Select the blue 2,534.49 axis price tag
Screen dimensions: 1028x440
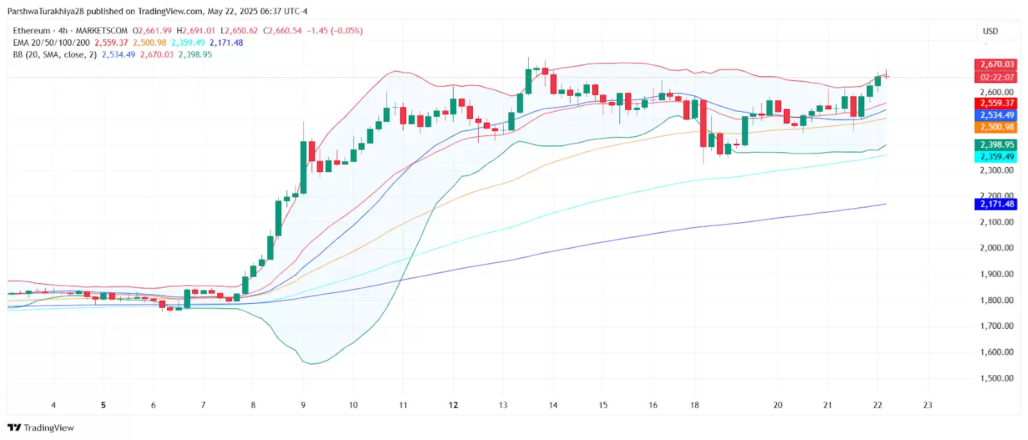click(x=997, y=115)
